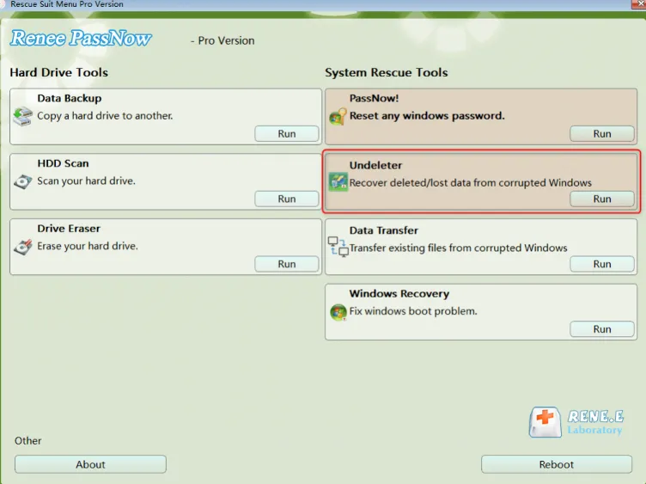646x484 pixels.
Task: Select the 'HDD Scan' title text
Action: click(63, 163)
